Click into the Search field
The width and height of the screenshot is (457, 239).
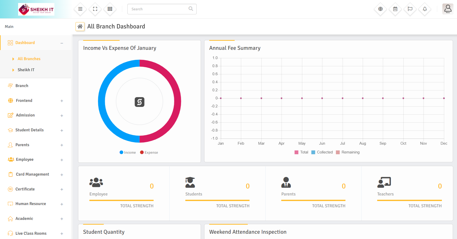pos(159,9)
